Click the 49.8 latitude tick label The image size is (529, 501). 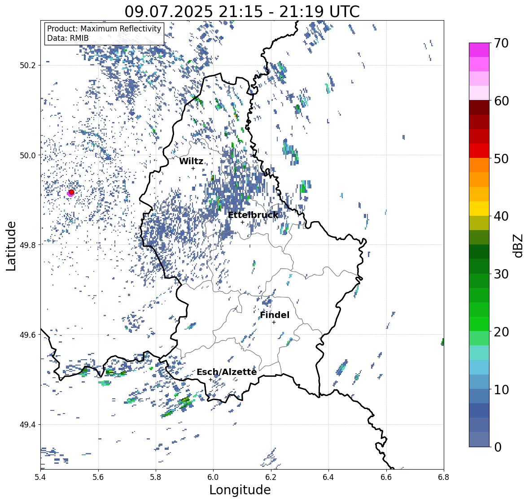[28, 245]
